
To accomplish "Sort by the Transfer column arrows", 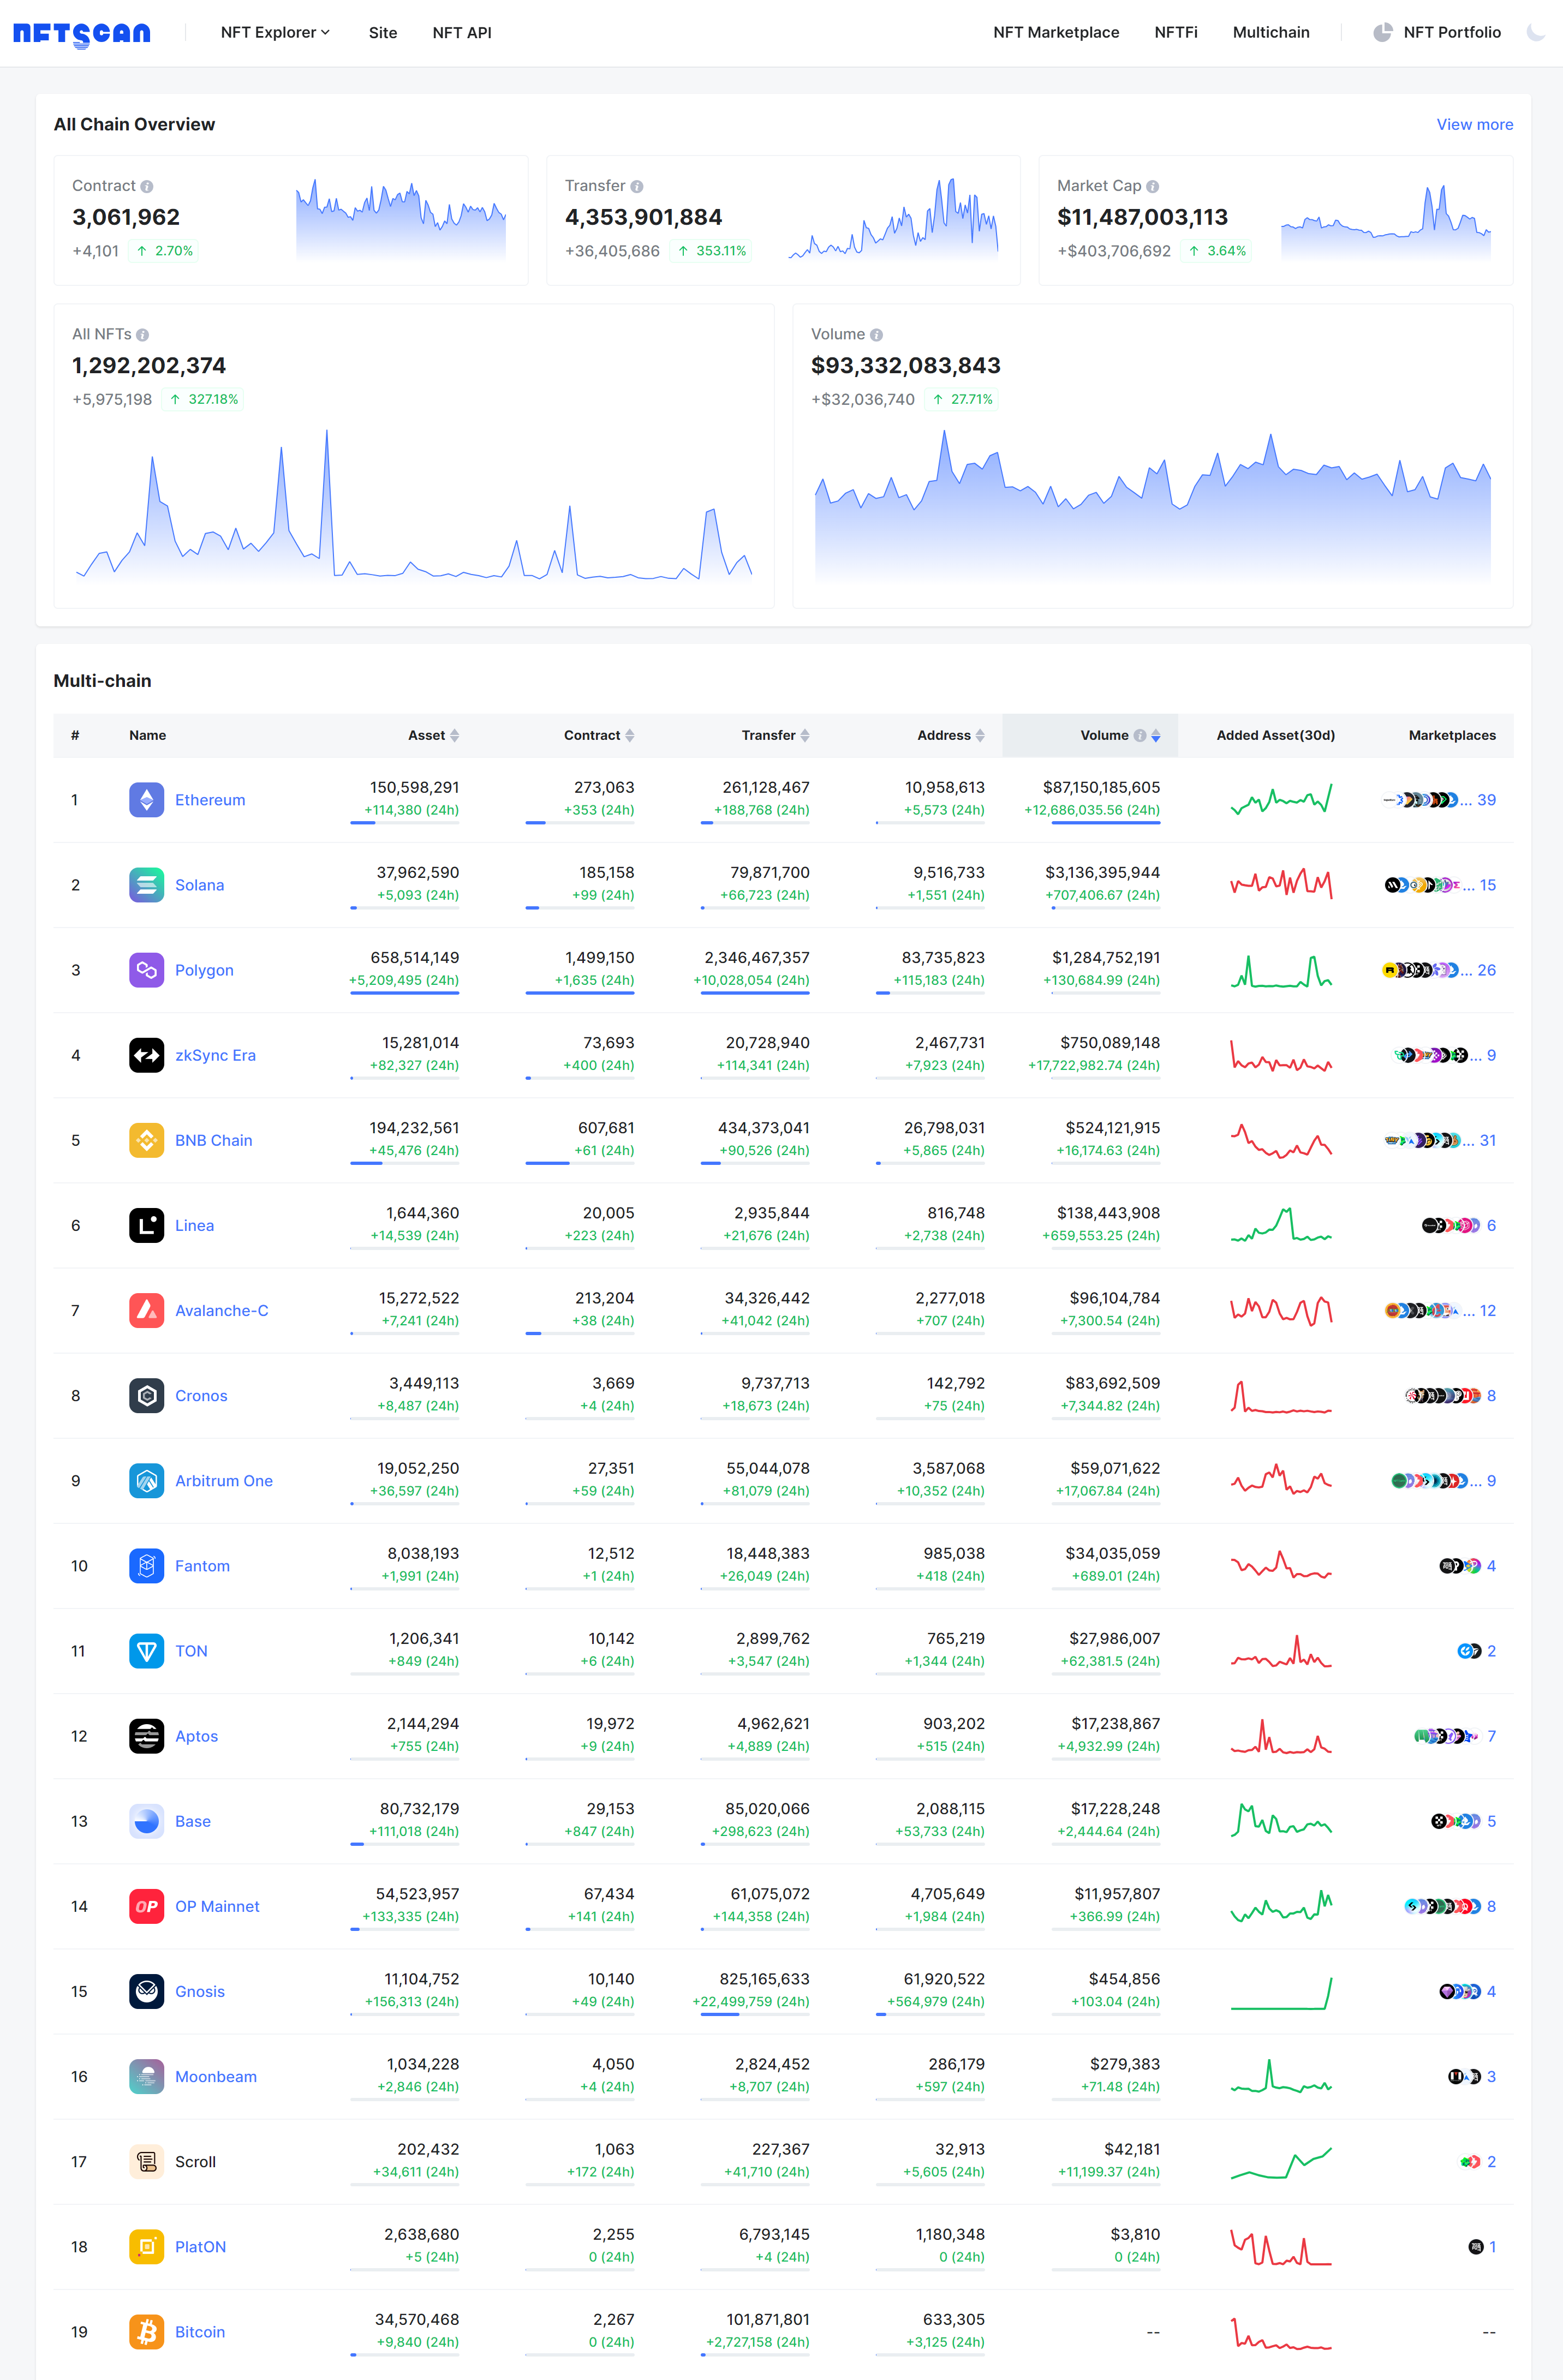I will 805,735.
